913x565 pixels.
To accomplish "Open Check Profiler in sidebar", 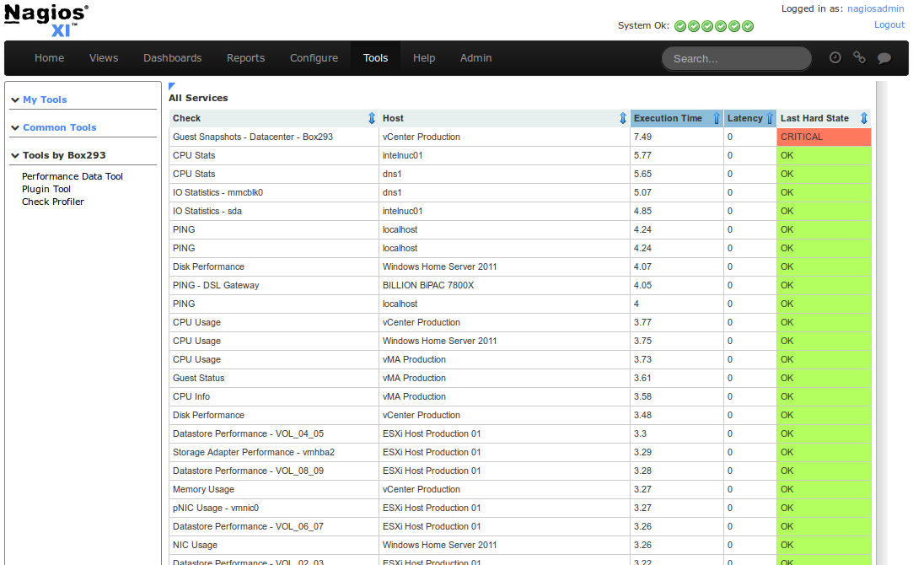I will (x=53, y=202).
